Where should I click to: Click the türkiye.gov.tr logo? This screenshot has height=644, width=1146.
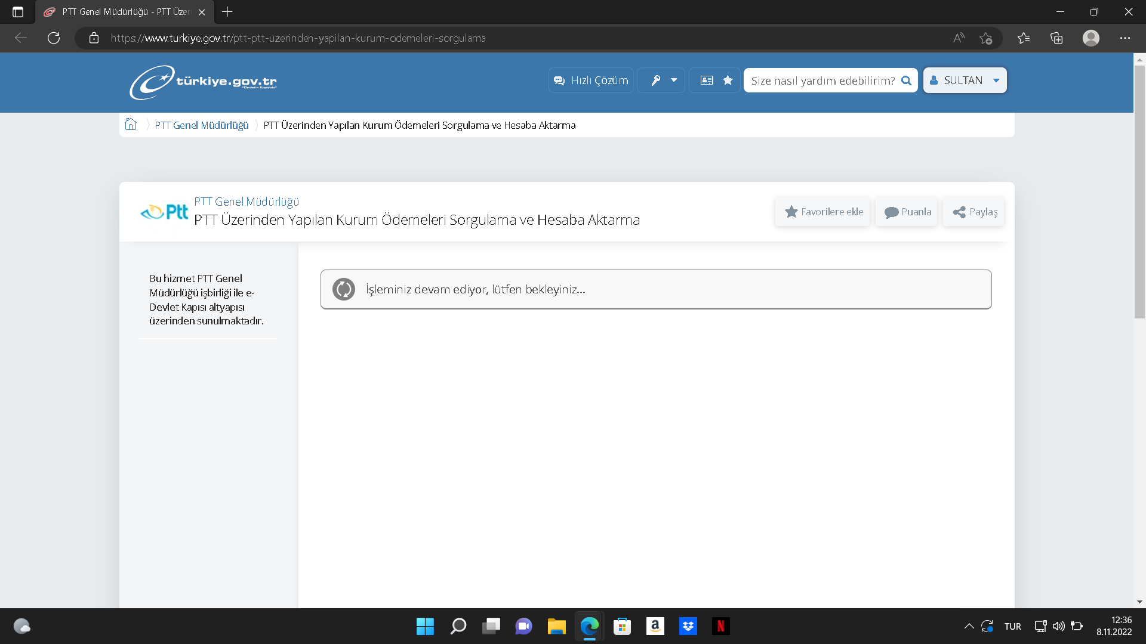click(203, 82)
